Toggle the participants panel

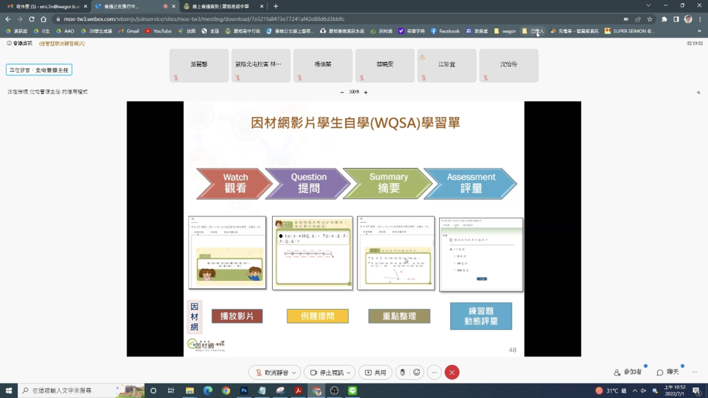pyautogui.click(x=628, y=372)
